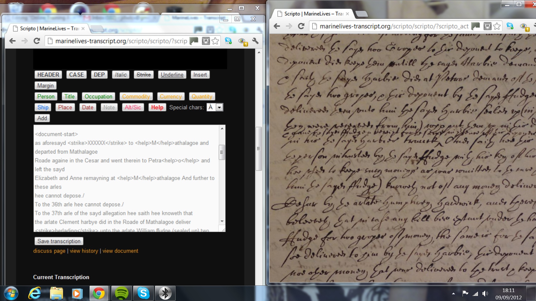
Task: Reload the page in the right browser window
Action: 301,26
